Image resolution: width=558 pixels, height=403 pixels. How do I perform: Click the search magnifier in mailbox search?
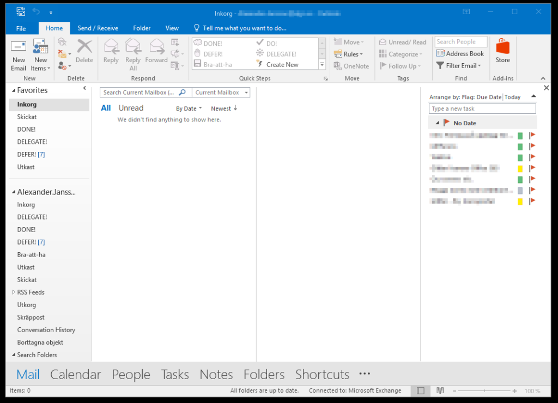tap(183, 93)
